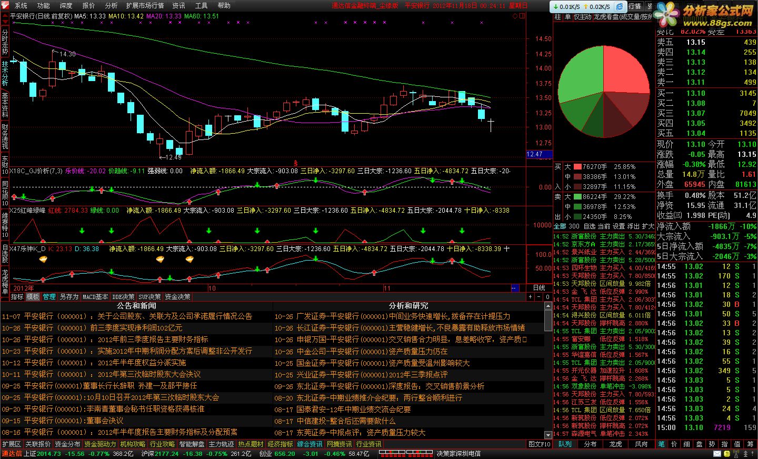Select the 单 view toggle

[x=567, y=17]
